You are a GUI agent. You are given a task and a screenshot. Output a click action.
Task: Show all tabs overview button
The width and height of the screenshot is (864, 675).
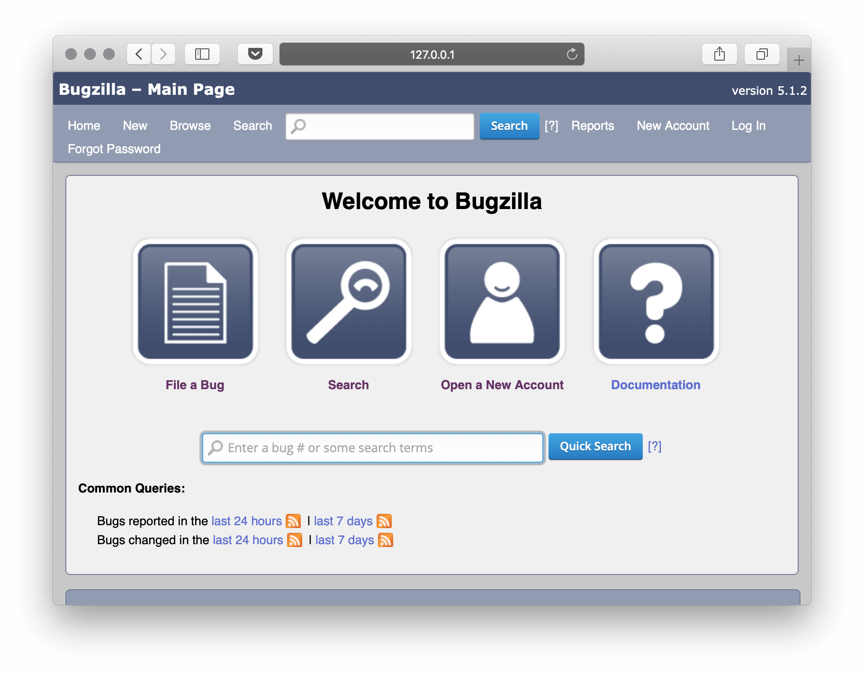(762, 54)
